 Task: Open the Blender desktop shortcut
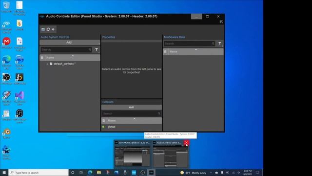[6, 133]
